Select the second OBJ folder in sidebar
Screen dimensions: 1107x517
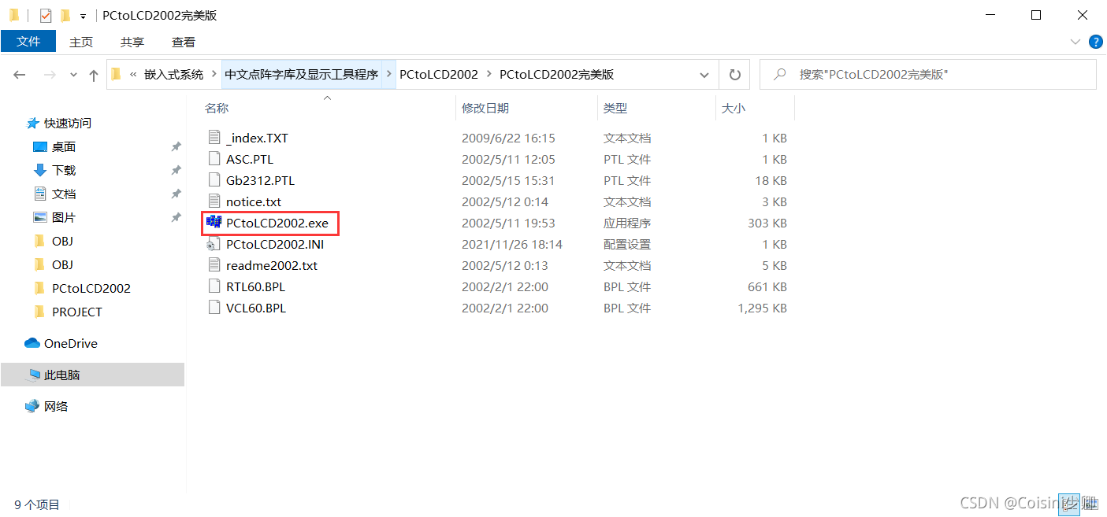point(62,264)
